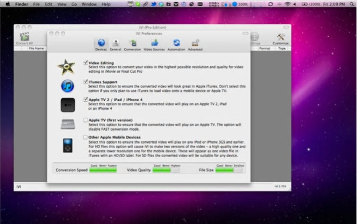Check the Other Apple Mobile Devices box
The width and height of the screenshot is (357, 224).
coord(85,137)
